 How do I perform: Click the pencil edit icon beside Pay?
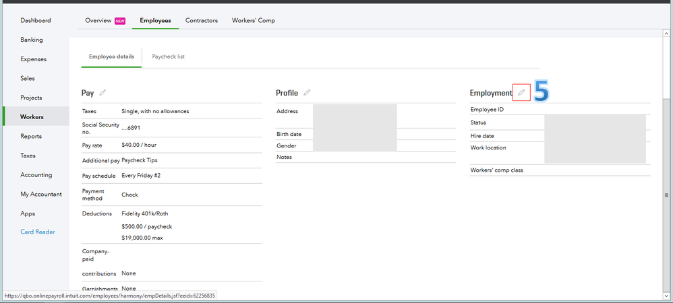[x=103, y=92]
